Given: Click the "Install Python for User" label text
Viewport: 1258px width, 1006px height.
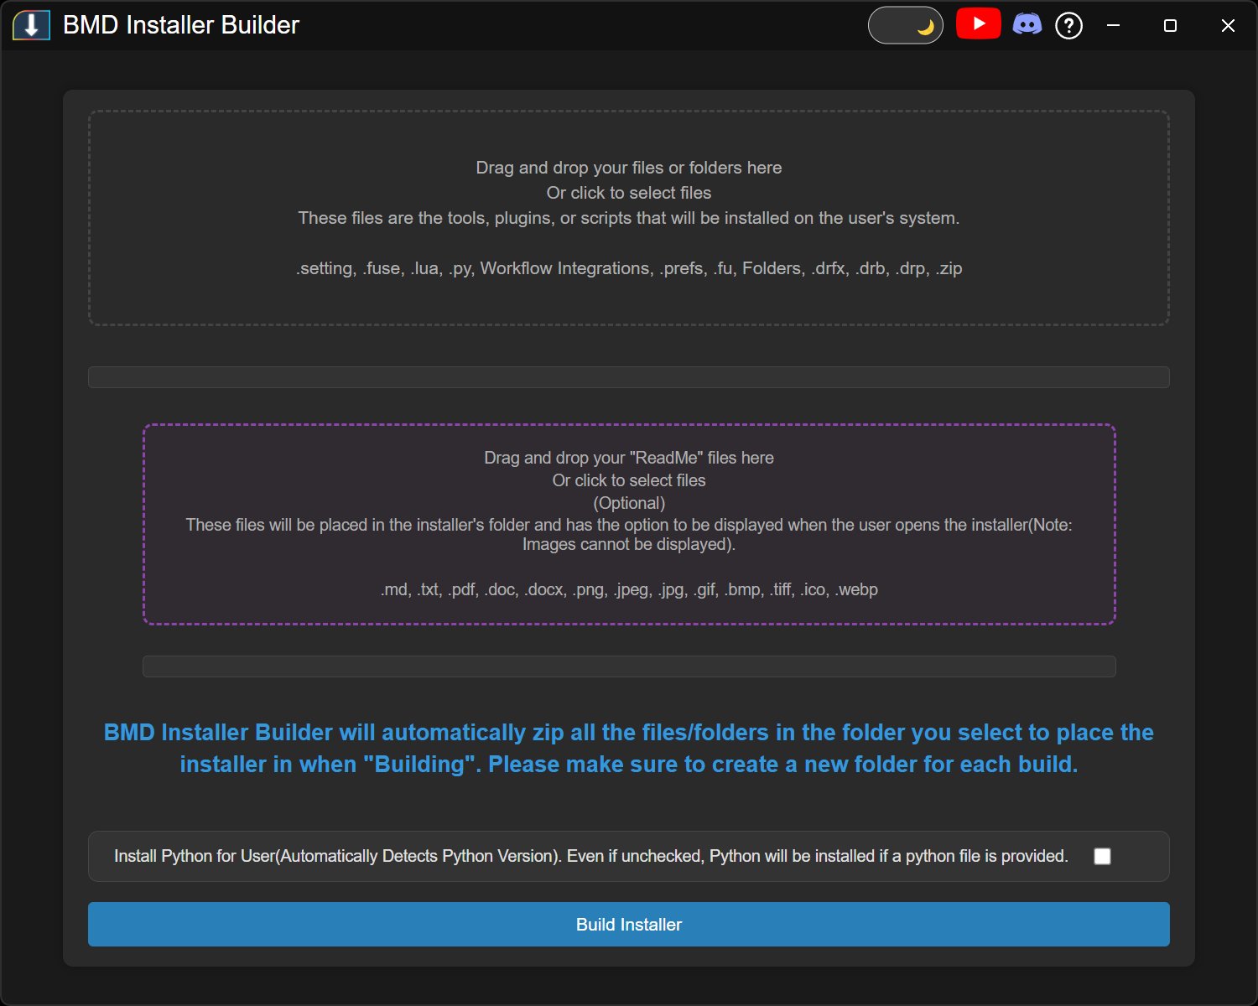Looking at the screenshot, I should [x=591, y=856].
